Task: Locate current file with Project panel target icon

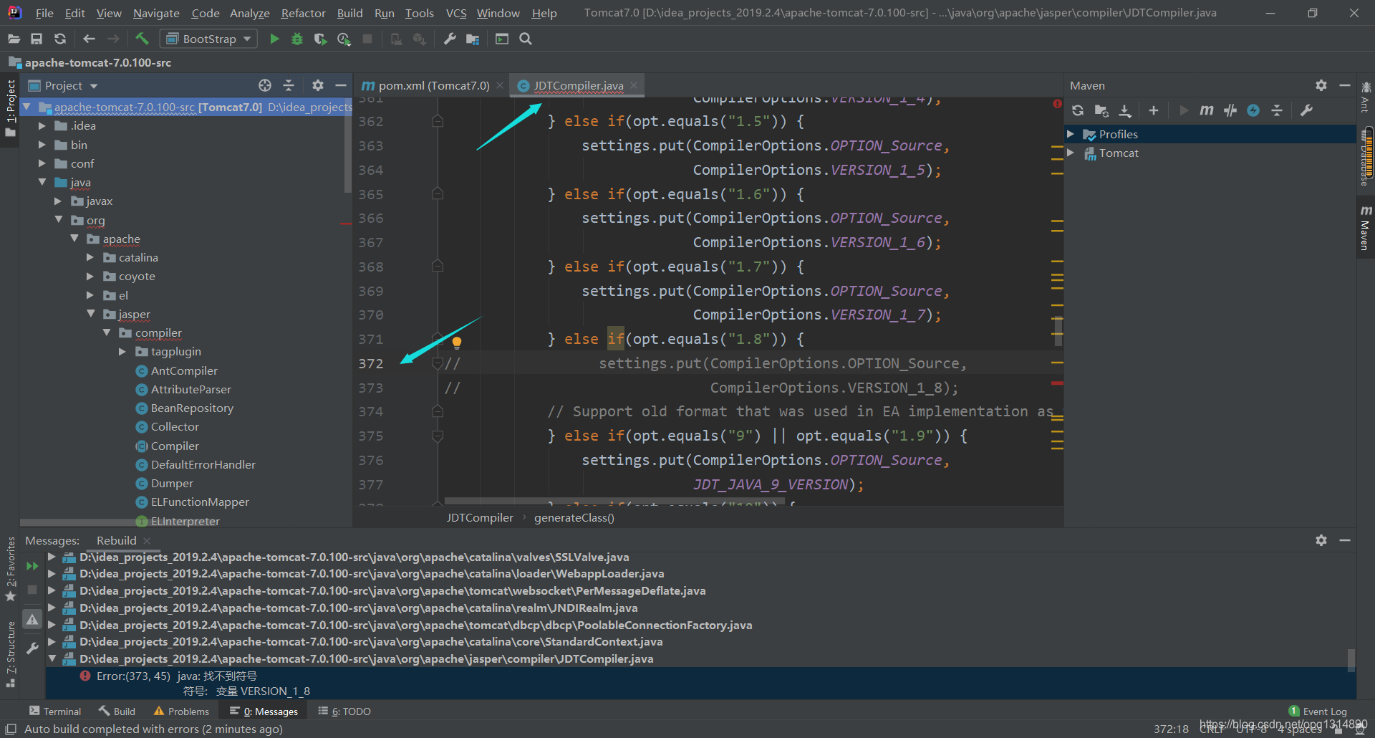Action: click(x=265, y=85)
